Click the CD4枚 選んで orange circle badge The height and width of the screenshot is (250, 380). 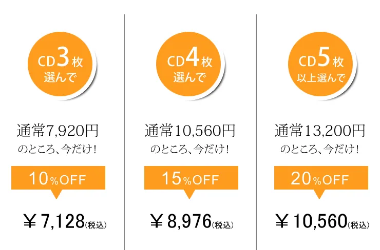tap(188, 64)
